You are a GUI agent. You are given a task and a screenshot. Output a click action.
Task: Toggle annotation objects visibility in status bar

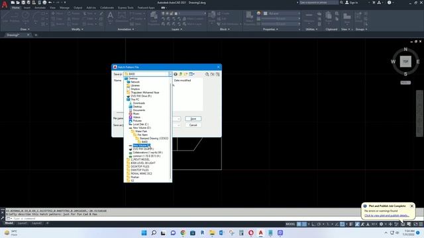click(358, 224)
